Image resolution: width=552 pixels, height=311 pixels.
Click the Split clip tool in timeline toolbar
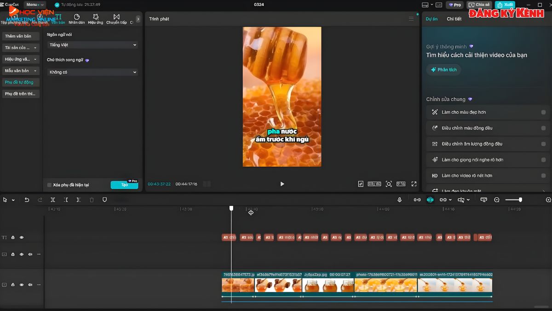tap(53, 200)
